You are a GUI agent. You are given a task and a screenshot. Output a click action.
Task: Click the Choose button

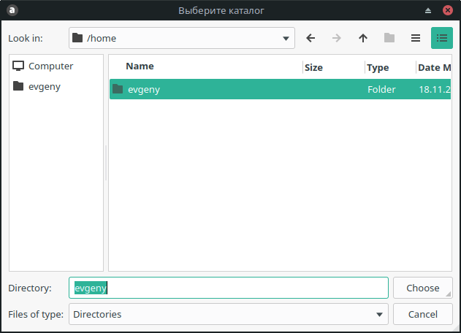point(423,288)
